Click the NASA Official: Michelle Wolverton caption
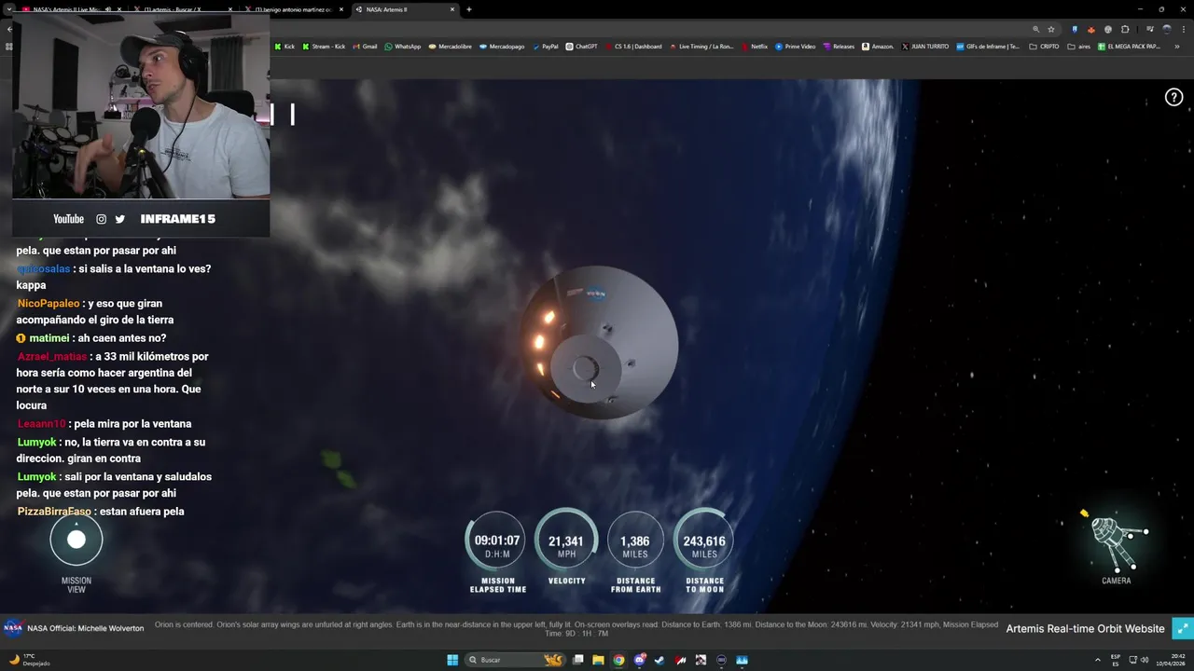Screen dimensions: 1194x671 pos(86,628)
